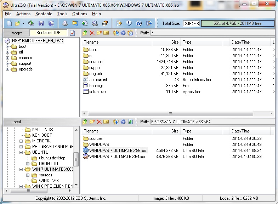Open local pane settings gear icon

coord(123,122)
